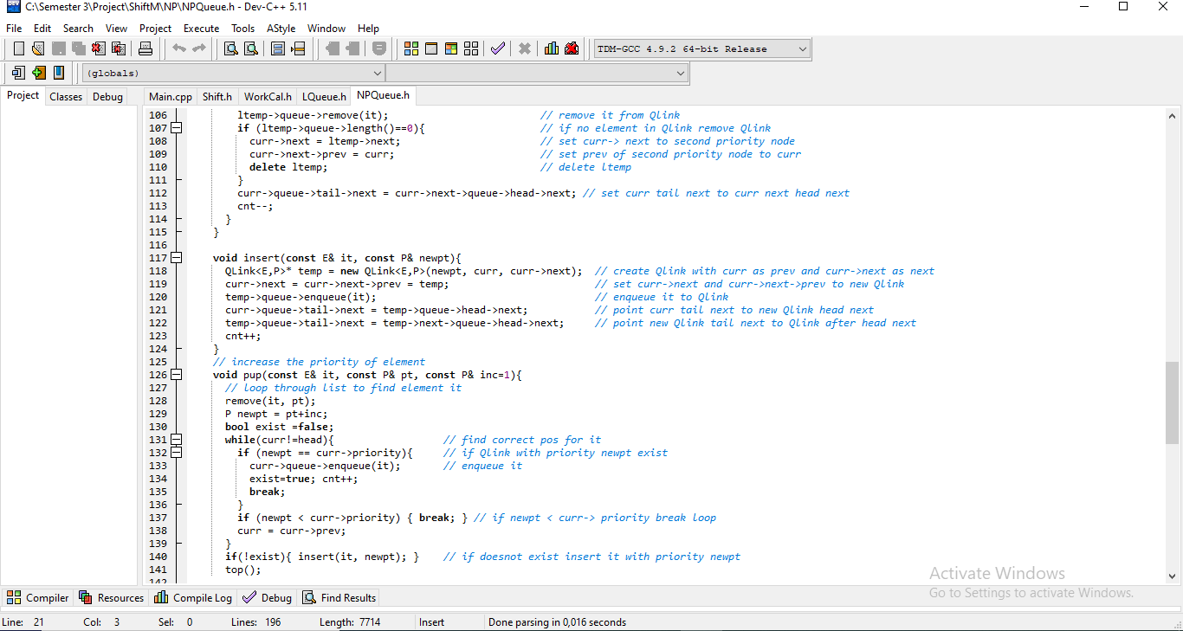Image resolution: width=1183 pixels, height=631 pixels.
Task: Open the AStyle menu
Action: (281, 29)
